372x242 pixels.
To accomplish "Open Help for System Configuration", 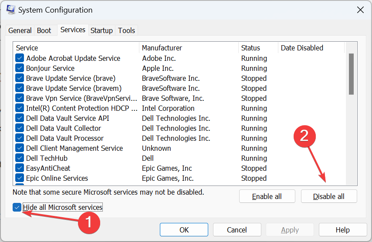I will click(343, 230).
